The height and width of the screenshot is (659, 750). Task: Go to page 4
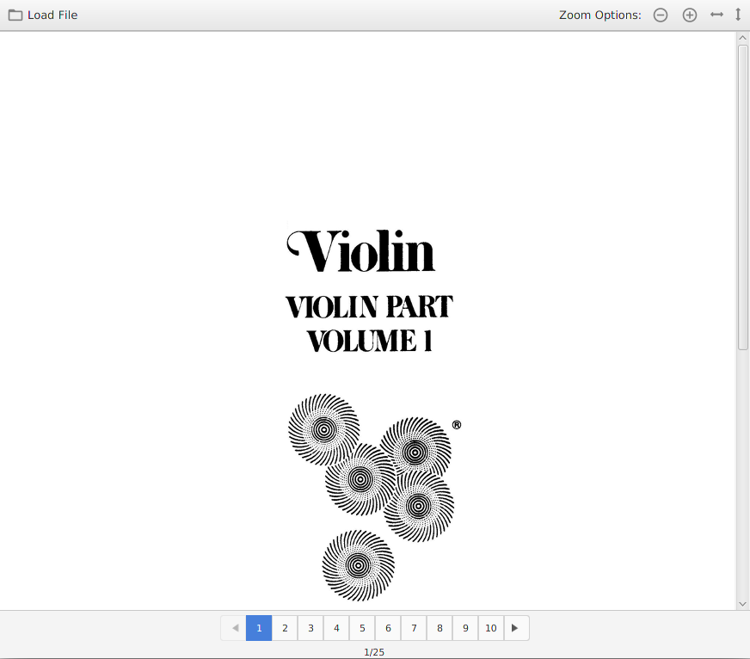[336, 628]
